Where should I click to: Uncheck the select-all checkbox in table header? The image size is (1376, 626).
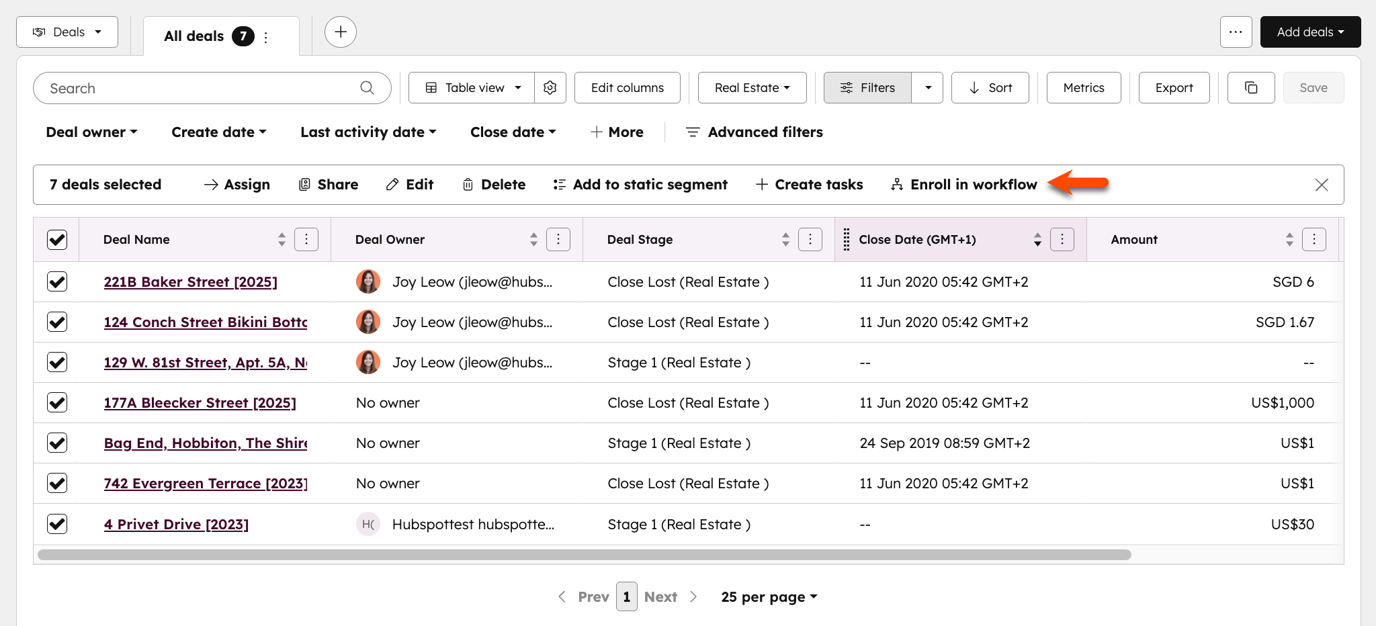[x=57, y=239]
